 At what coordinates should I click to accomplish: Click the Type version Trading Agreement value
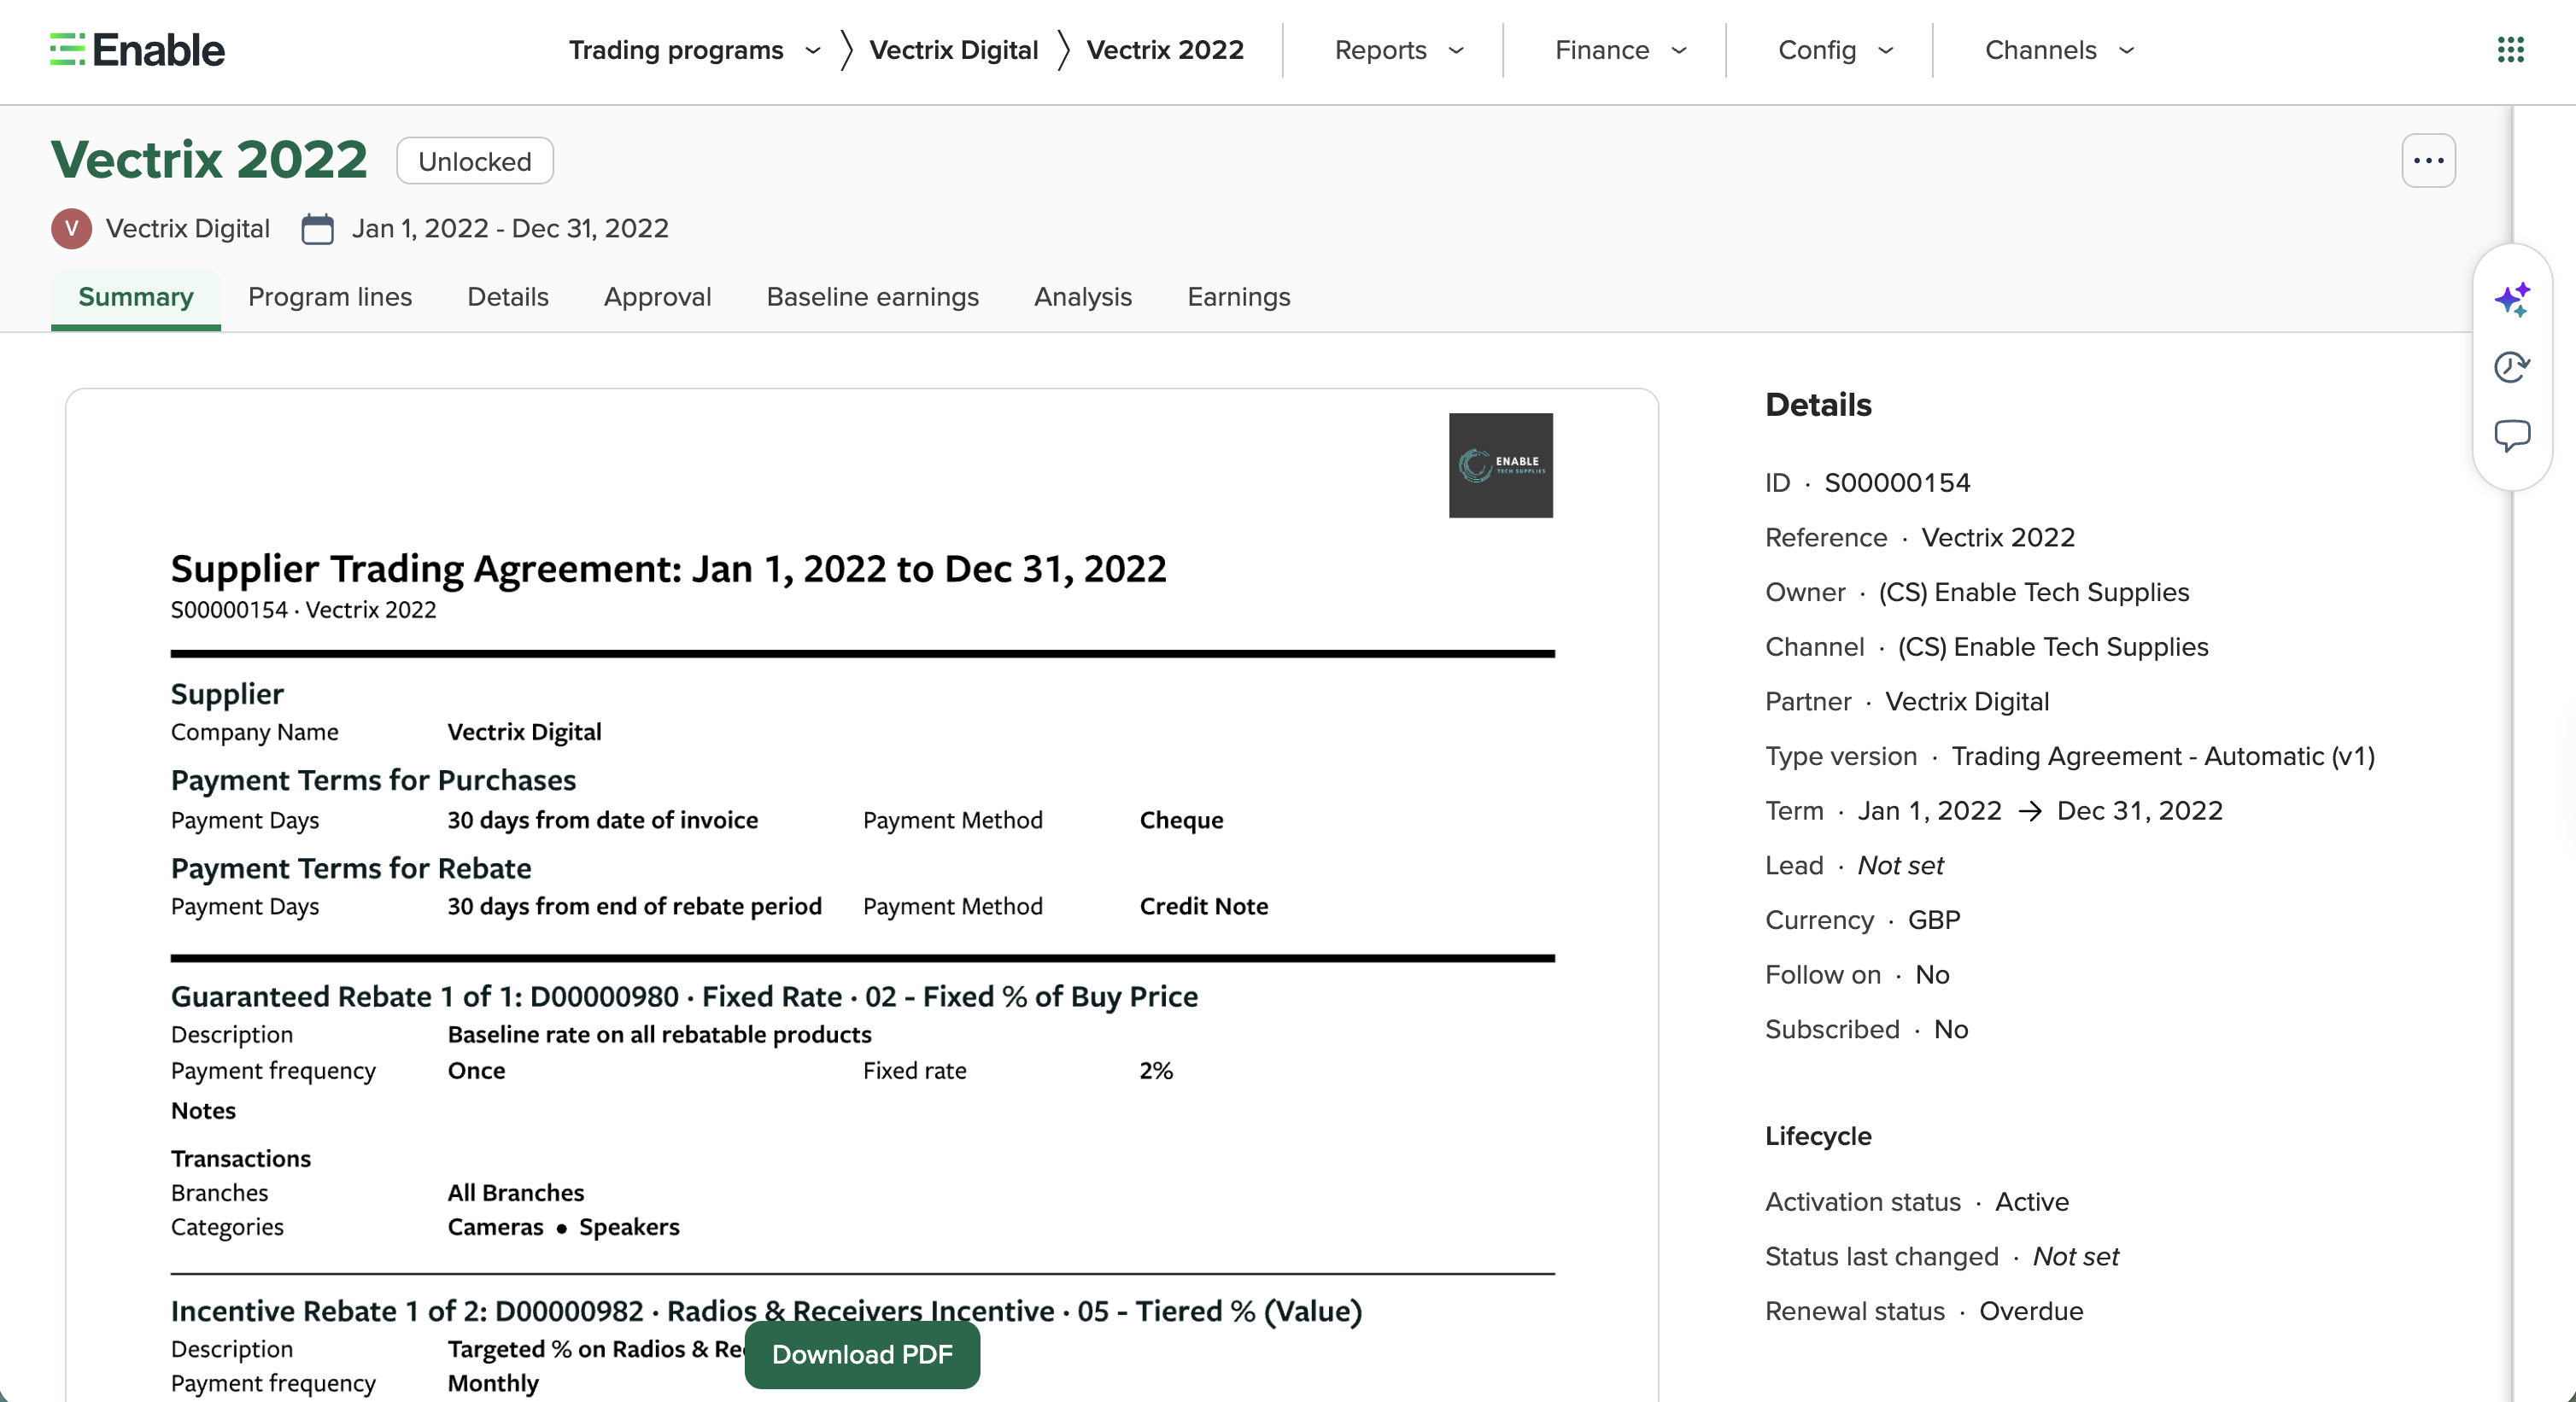pos(2162,756)
